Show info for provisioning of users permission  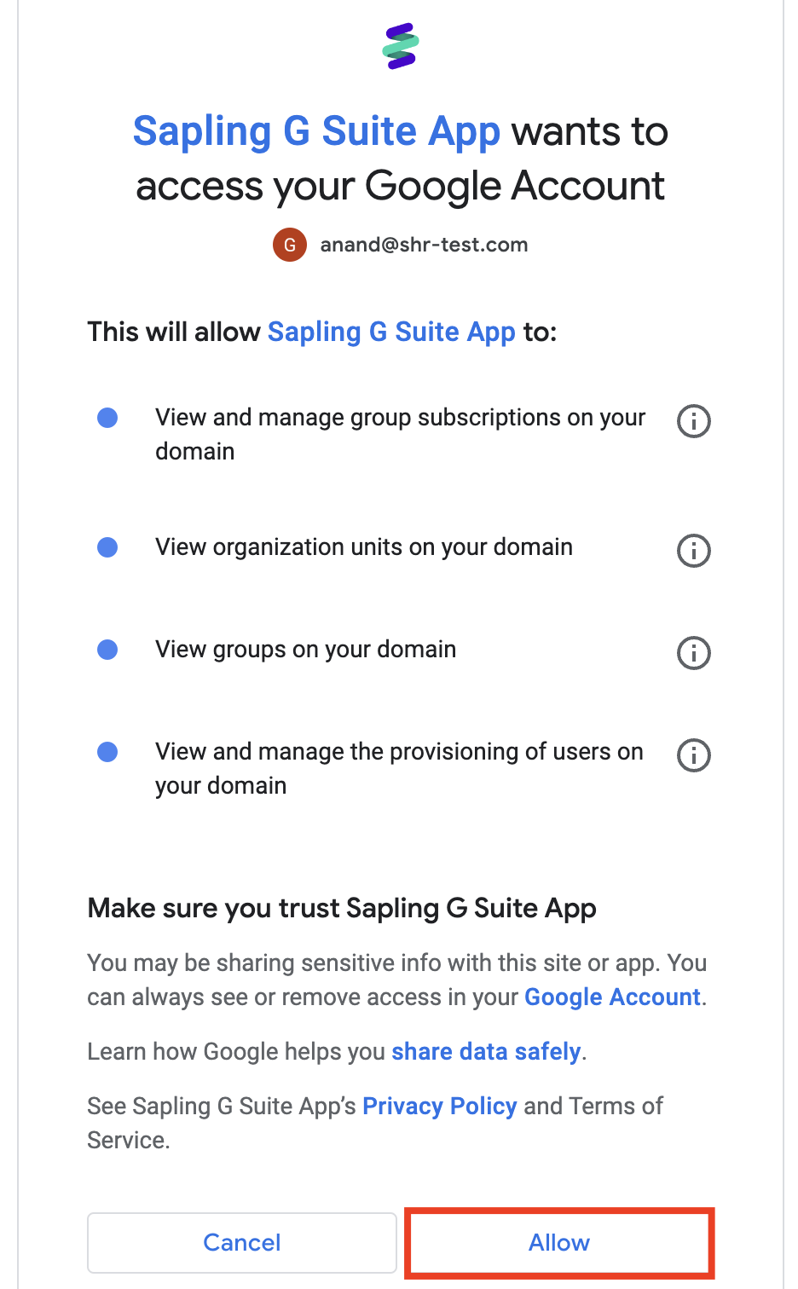(693, 754)
